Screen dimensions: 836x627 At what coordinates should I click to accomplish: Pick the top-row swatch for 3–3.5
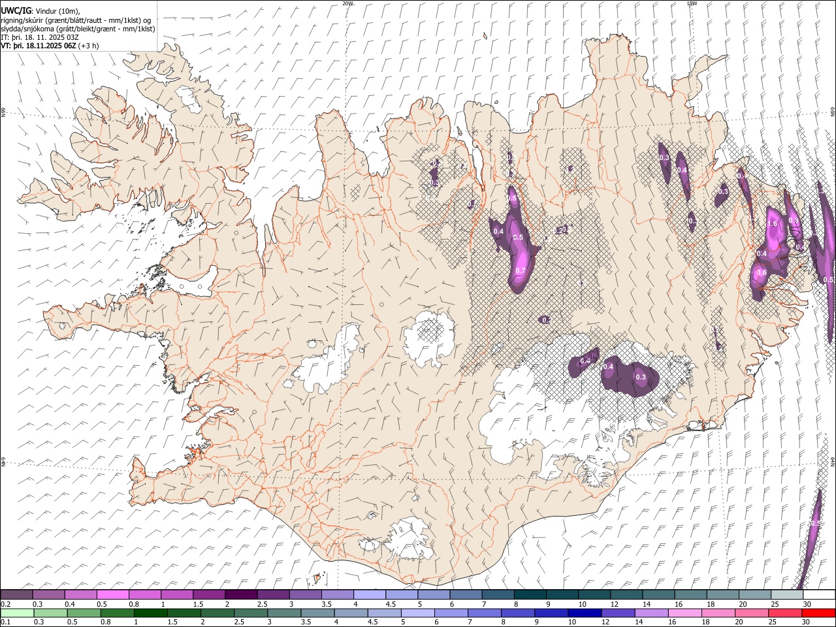(305, 595)
